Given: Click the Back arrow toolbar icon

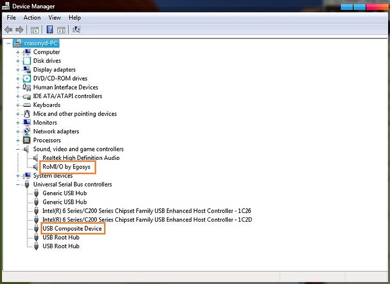Looking at the screenshot, I should 9,30.
